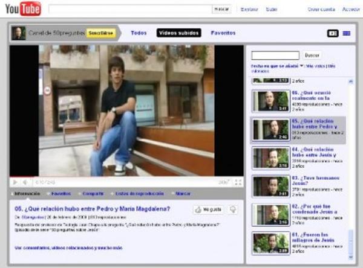
Task: Click the playlist scrollbar down arrow
Action: [x=351, y=257]
